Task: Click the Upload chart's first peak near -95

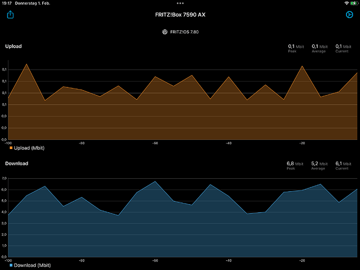Action: 26,64
